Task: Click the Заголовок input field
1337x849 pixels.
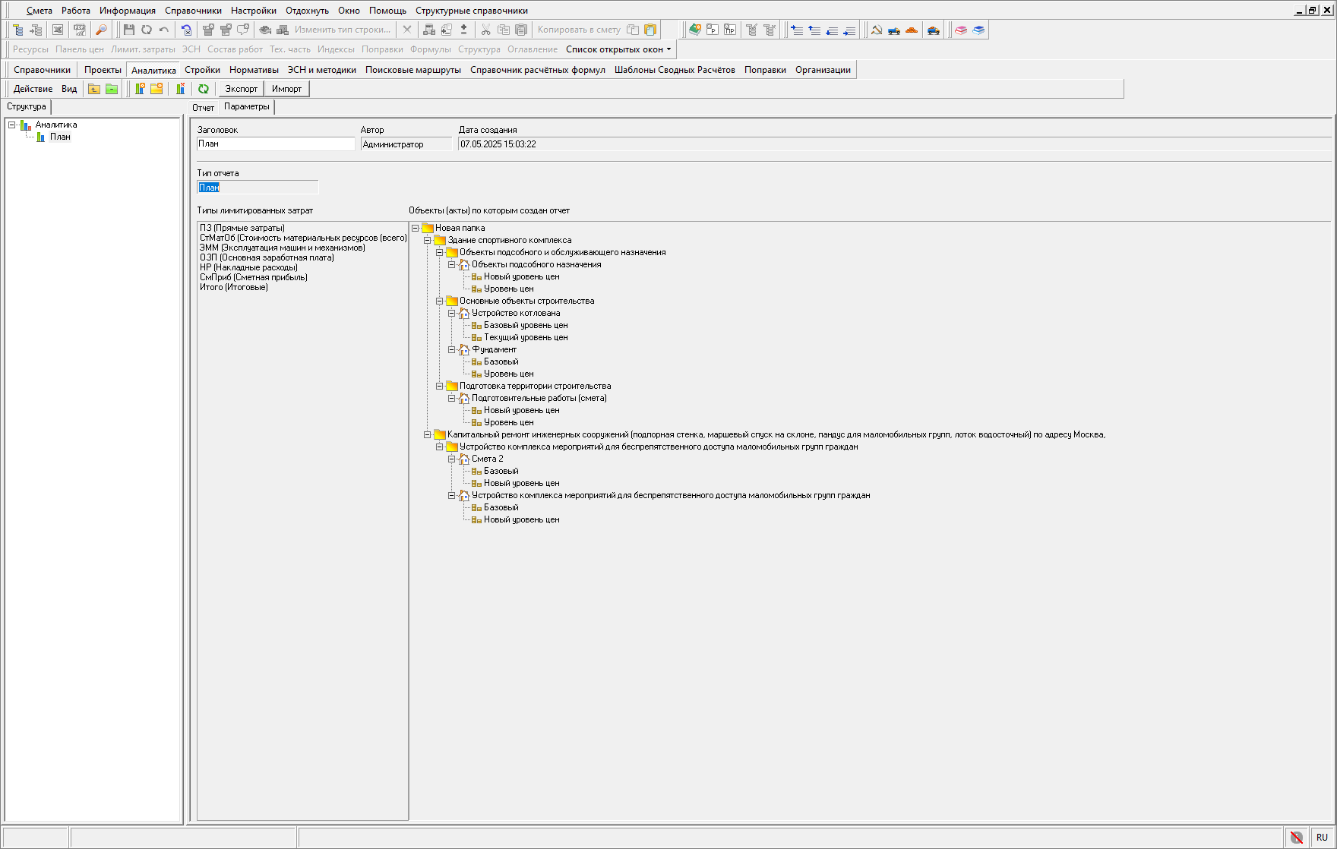Action: (x=276, y=144)
